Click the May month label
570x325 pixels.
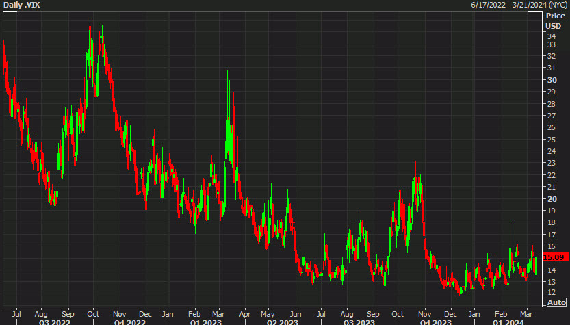[268, 314]
